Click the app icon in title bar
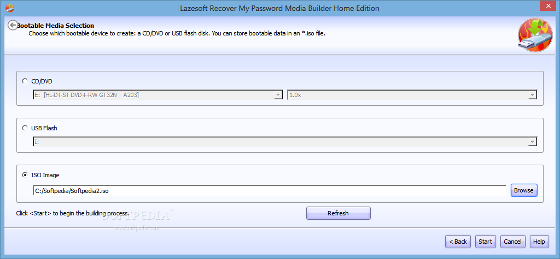This screenshot has height=259, width=560. pos(10,7)
